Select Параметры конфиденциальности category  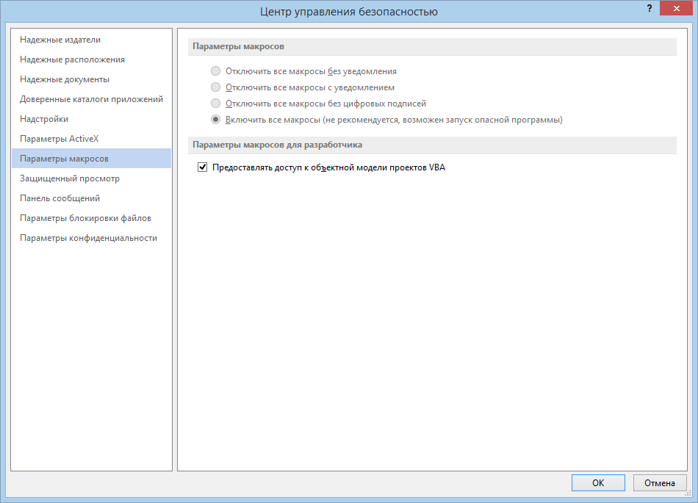(x=88, y=238)
